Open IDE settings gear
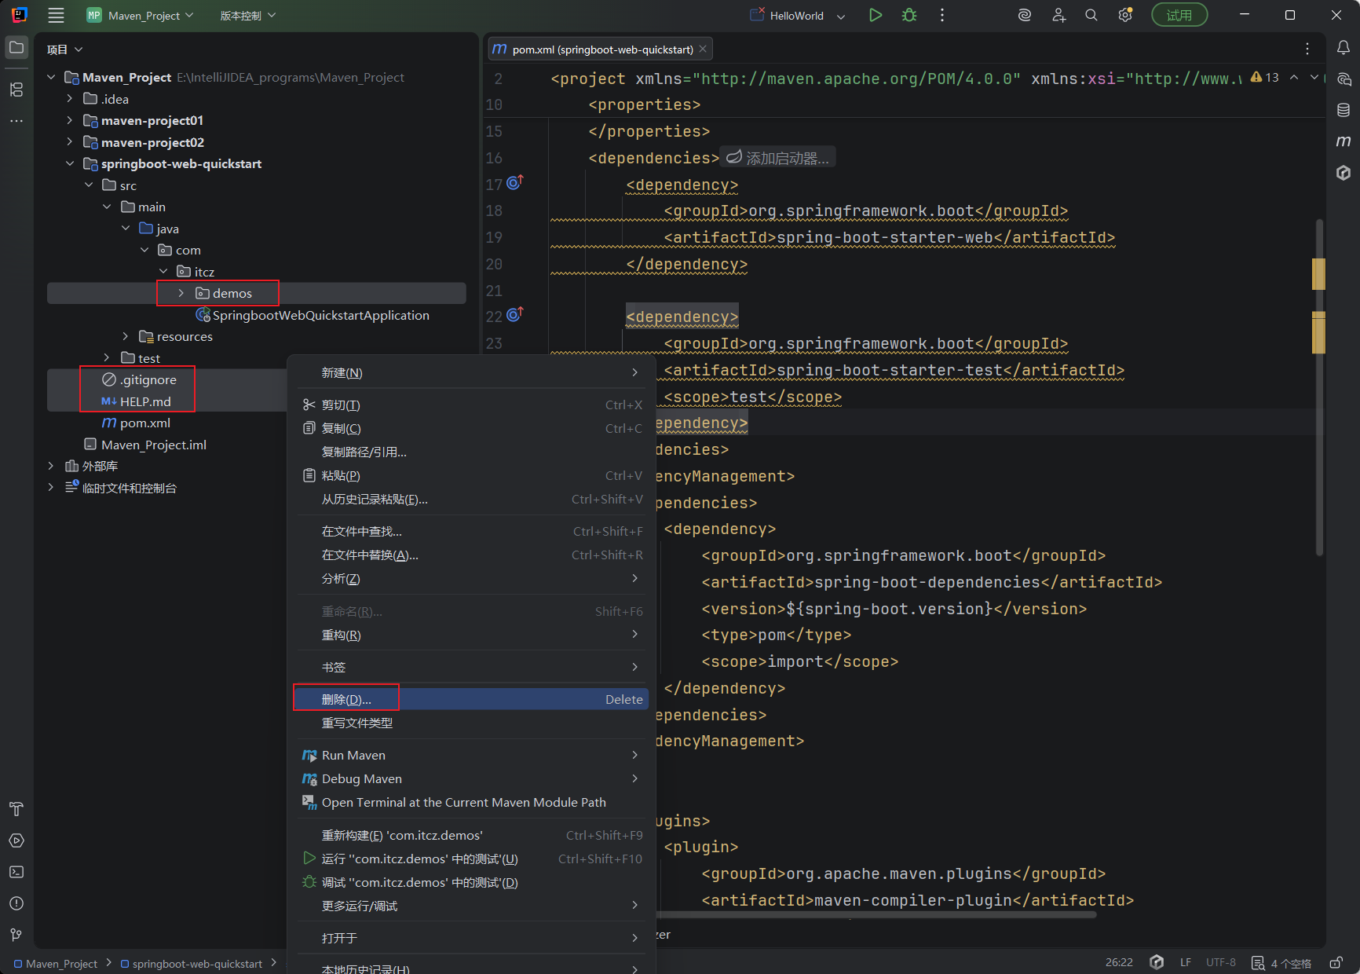The image size is (1360, 974). point(1125,15)
